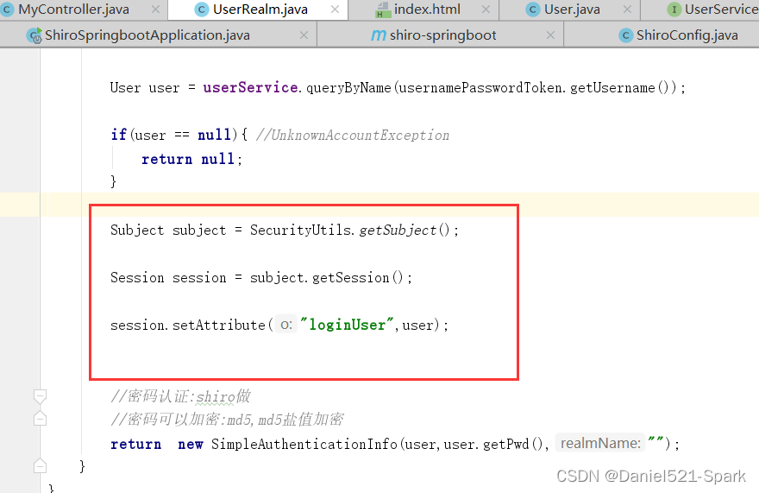
Task: Click the md5 salt encryption comment line
Action: tap(227, 419)
